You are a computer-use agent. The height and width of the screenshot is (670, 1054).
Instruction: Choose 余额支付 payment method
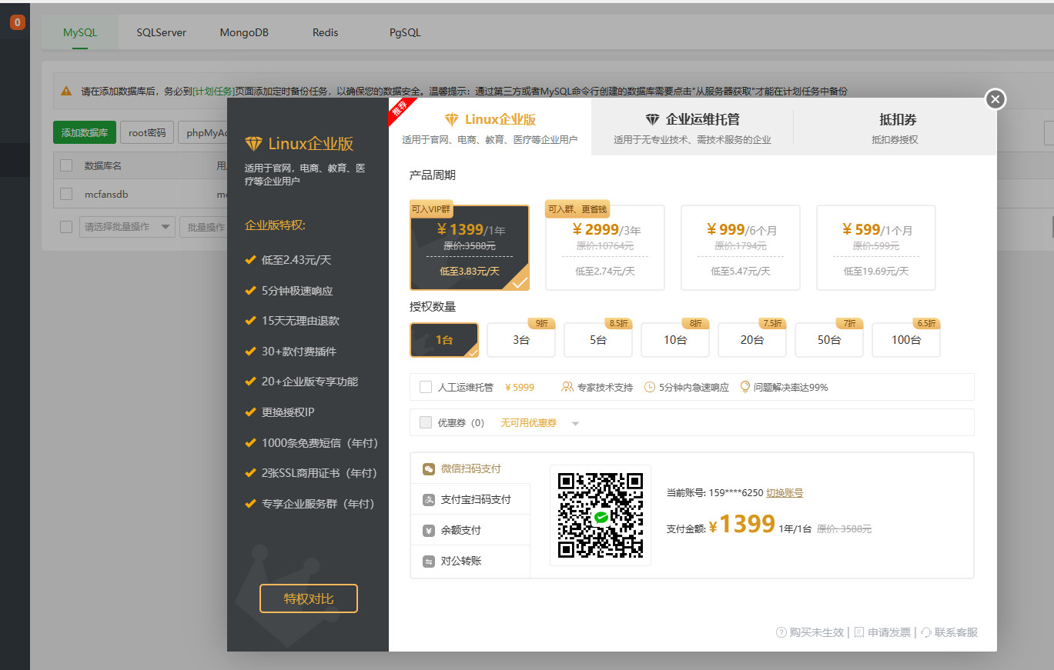tap(470, 530)
